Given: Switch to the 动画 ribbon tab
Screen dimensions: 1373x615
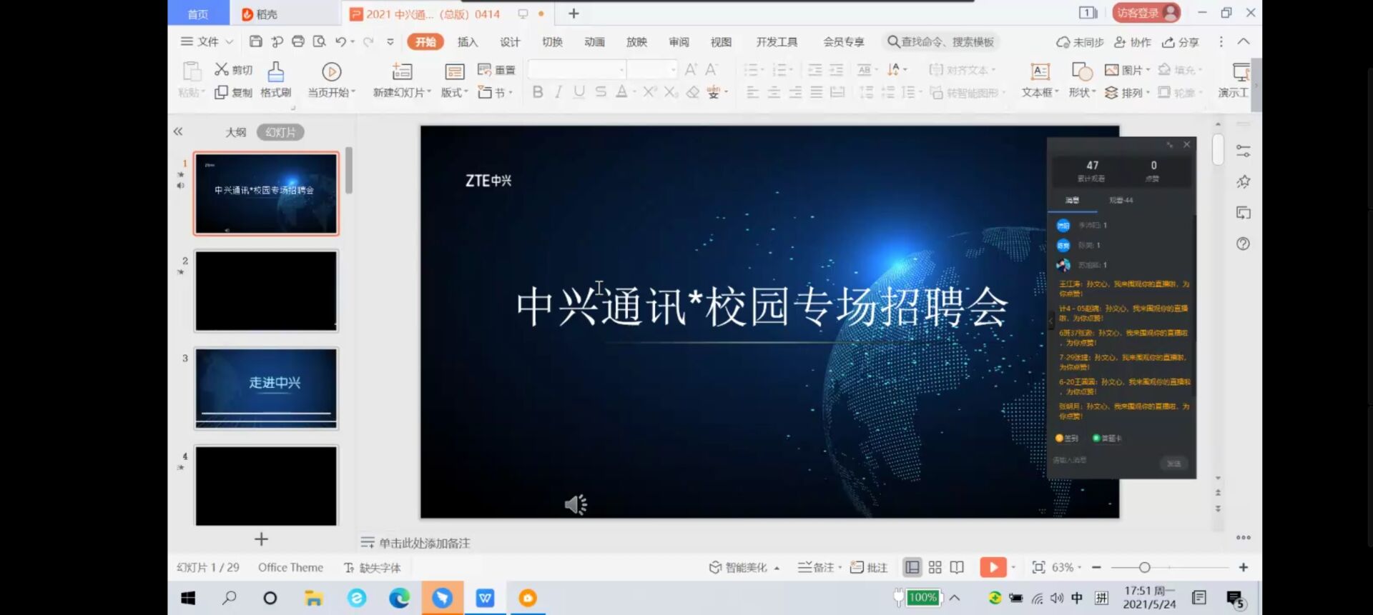Looking at the screenshot, I should [594, 42].
